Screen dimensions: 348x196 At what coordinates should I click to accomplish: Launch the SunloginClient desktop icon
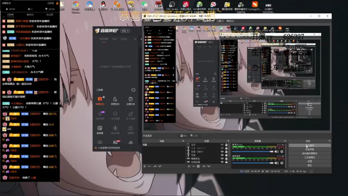point(254,6)
